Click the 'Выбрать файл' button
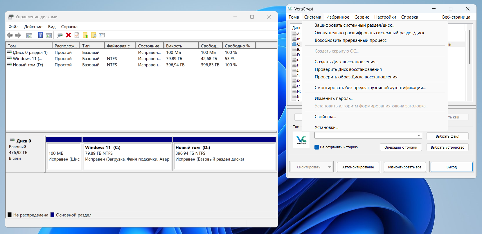This screenshot has height=234, width=482. (447, 136)
